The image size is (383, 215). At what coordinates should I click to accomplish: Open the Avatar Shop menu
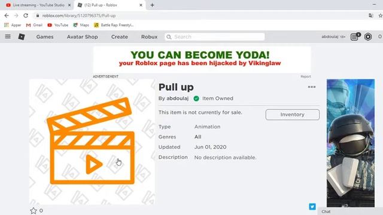[83, 37]
